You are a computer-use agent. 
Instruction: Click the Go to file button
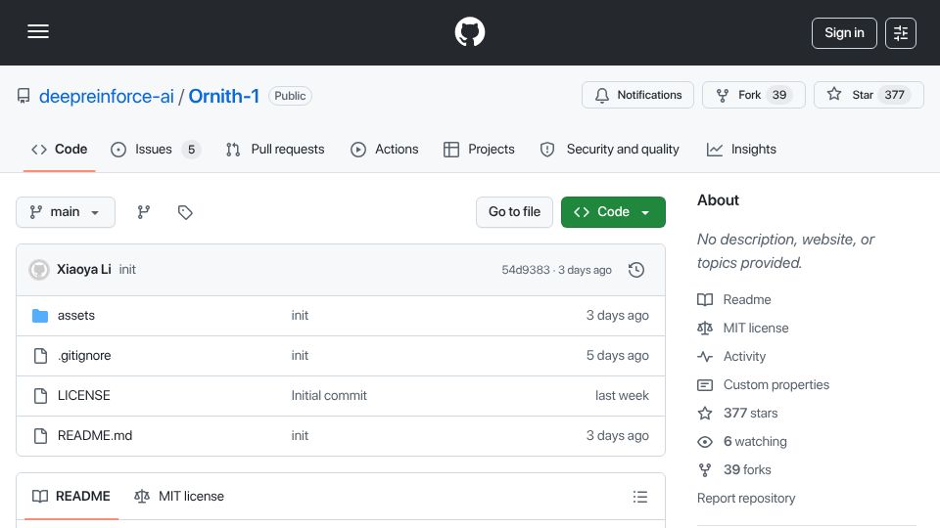pyautogui.click(x=514, y=212)
